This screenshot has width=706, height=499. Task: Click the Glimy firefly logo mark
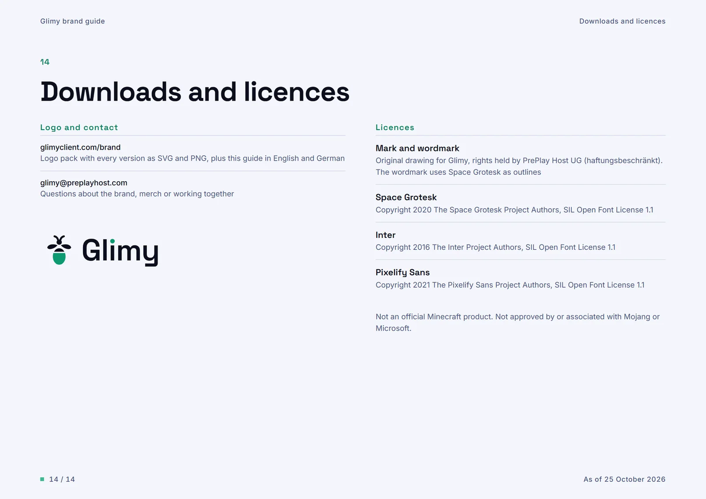[59, 250]
